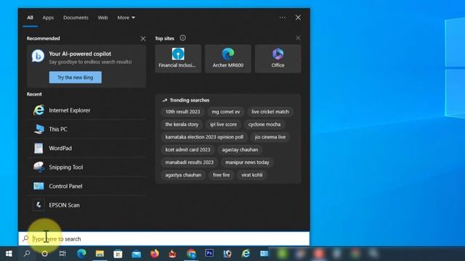The width and height of the screenshot is (465, 261).
Task: Search trending 'live cricket match'
Action: click(270, 112)
